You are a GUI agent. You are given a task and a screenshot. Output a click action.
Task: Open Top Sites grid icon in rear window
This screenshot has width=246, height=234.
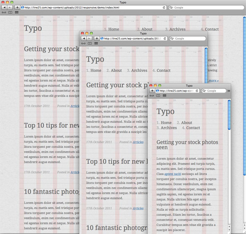pos(17,12)
